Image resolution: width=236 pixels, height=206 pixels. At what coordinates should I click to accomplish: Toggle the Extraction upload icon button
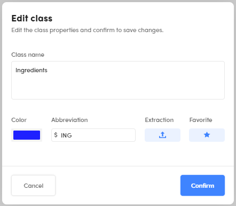tap(162, 135)
